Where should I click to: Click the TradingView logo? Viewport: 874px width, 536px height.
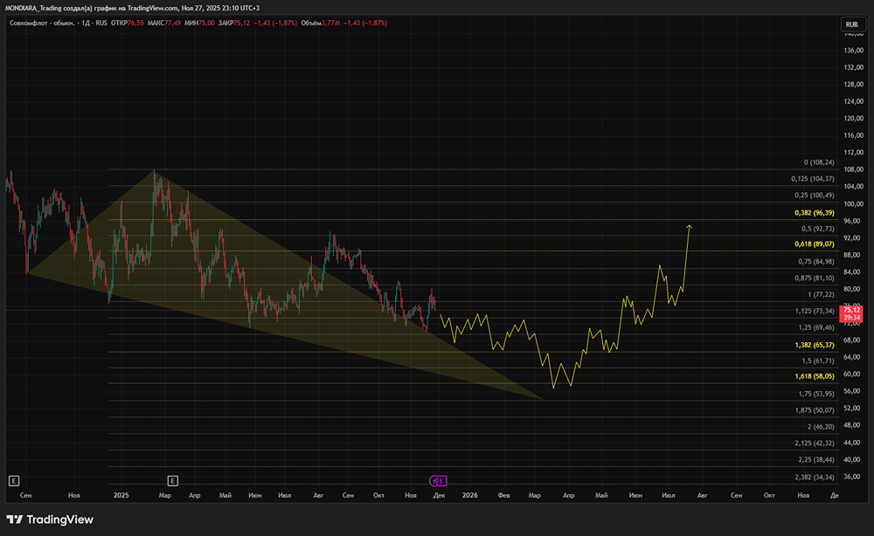tap(50, 519)
